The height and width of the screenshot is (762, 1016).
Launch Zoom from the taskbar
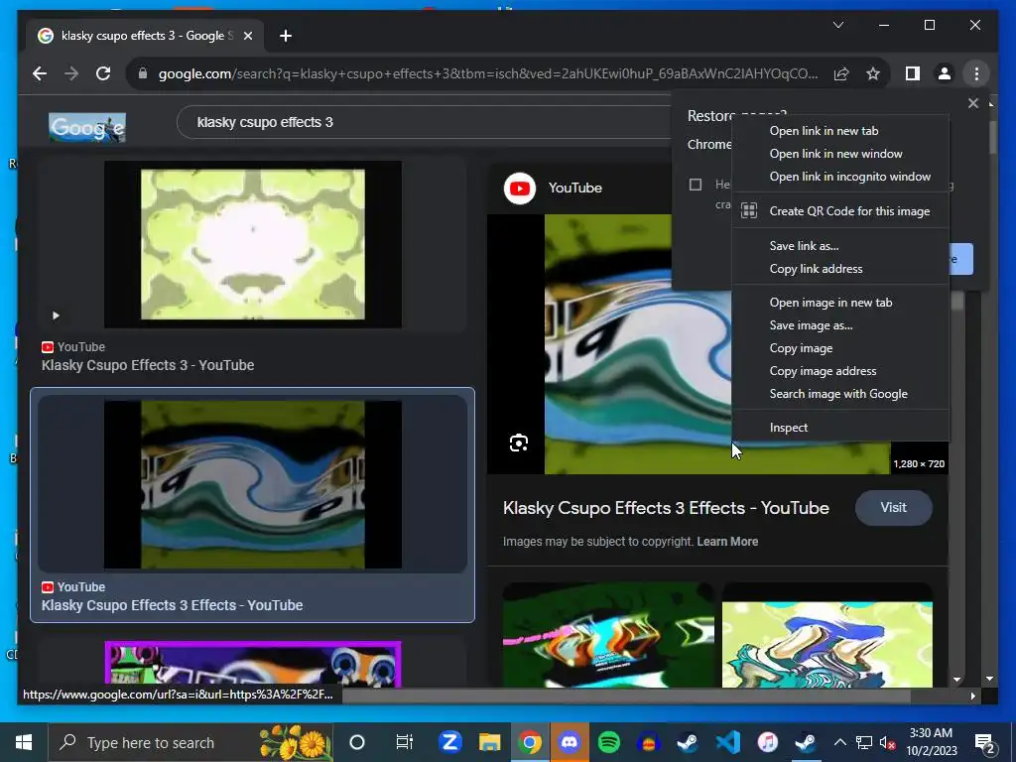click(x=449, y=742)
